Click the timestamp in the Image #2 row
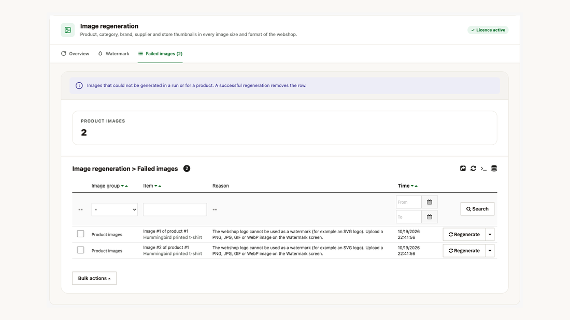Screen dimensions: 570x320 [409, 251]
